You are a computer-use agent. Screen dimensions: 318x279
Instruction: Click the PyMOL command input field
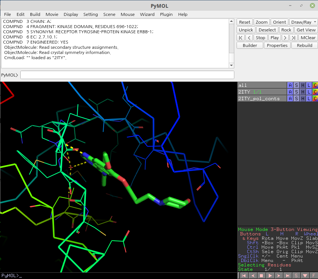127,75
